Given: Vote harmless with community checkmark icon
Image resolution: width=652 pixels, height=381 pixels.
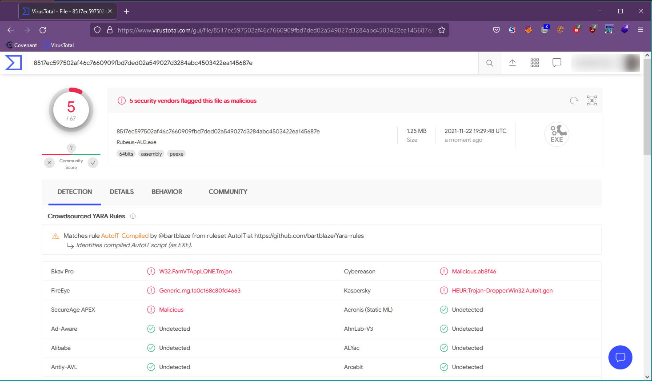Looking at the screenshot, I should point(93,163).
